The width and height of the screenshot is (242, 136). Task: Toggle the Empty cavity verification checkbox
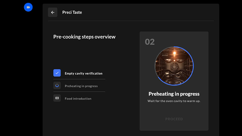pyautogui.click(x=57, y=73)
